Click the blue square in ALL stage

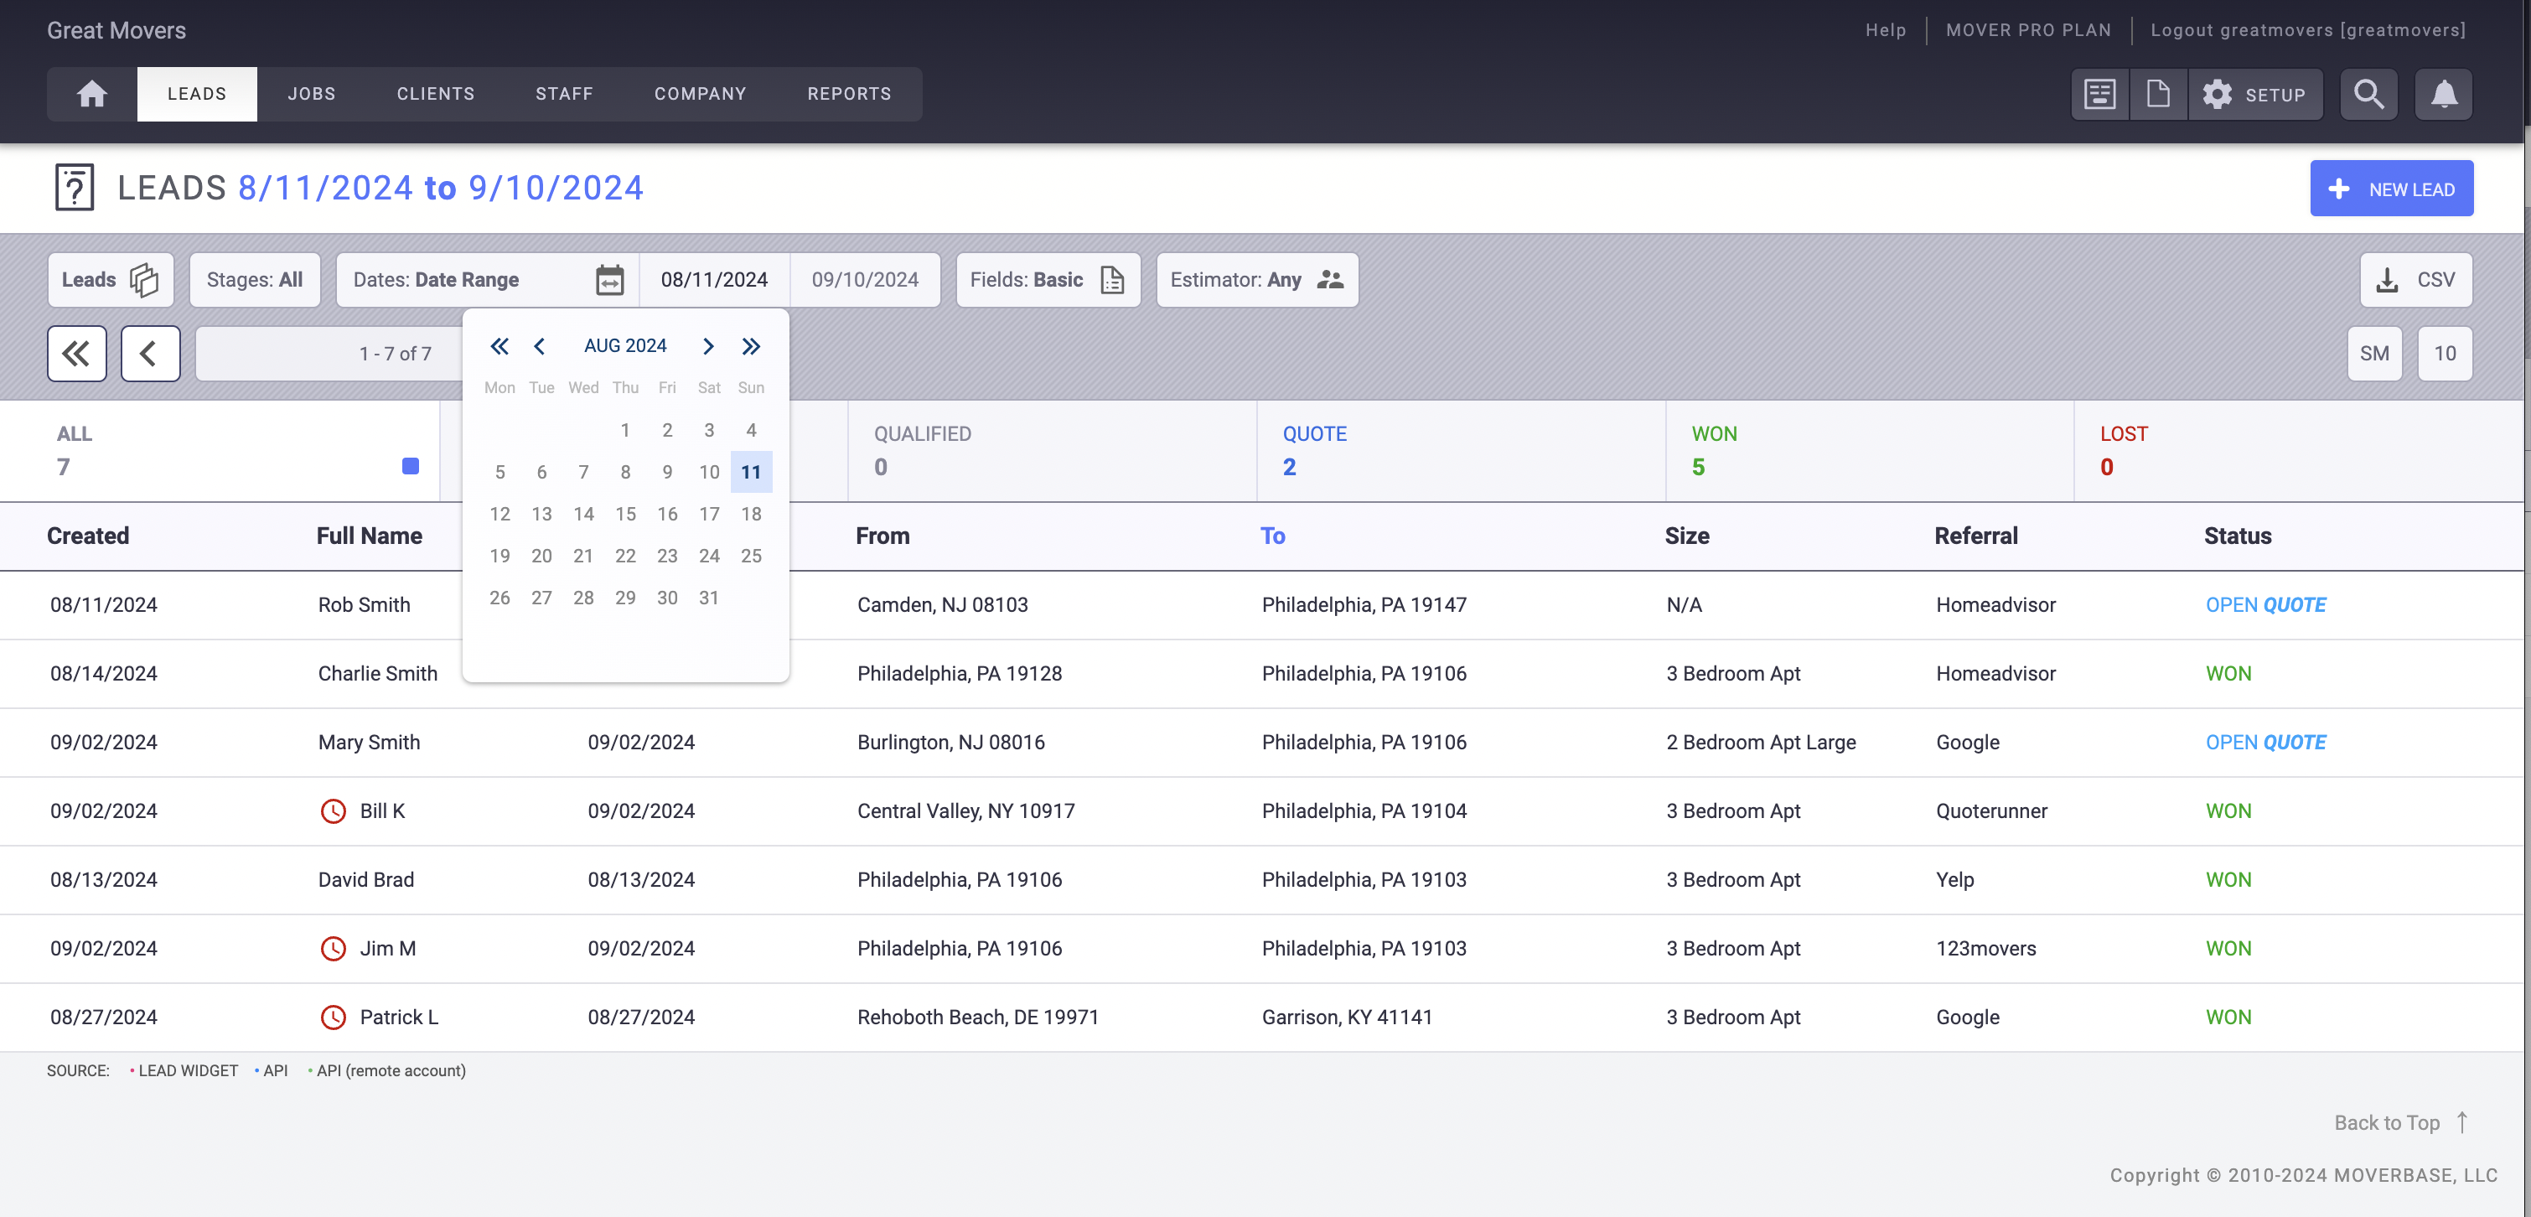pyautogui.click(x=411, y=465)
